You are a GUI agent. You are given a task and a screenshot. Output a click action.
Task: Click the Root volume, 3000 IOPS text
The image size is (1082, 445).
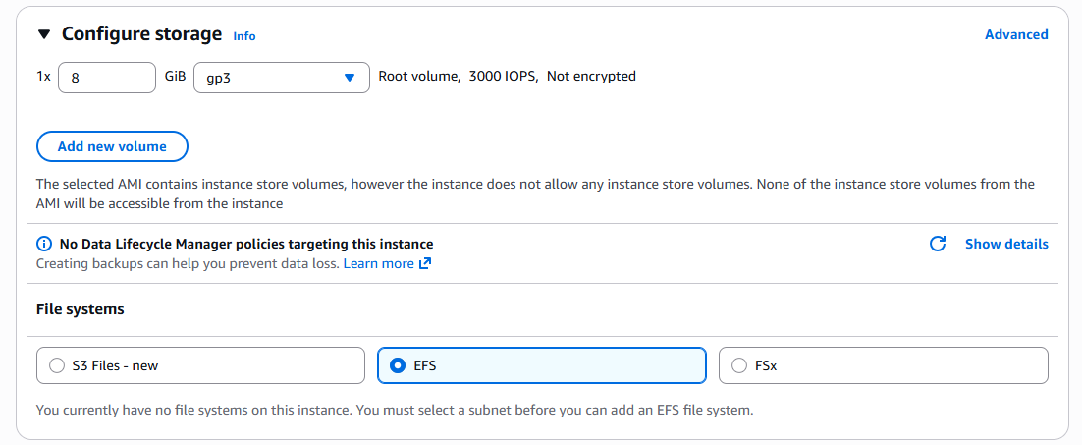click(459, 77)
